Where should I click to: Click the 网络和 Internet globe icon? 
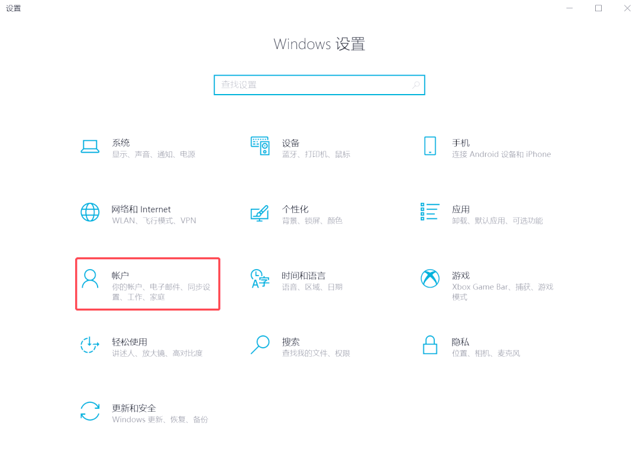(x=90, y=214)
